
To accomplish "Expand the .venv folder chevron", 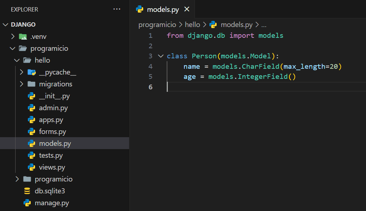I will tap(13, 36).
